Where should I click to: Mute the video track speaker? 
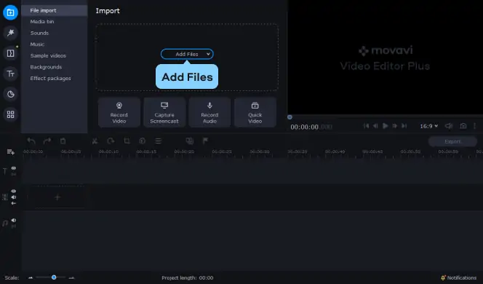click(14, 197)
